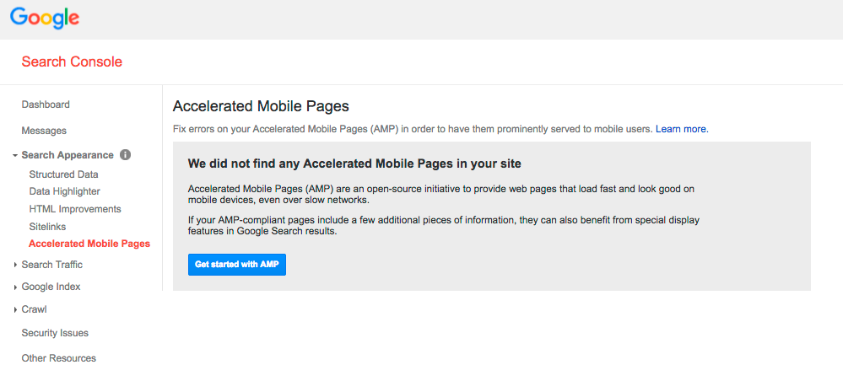
Task: Open Sitelinks settings
Action: 47,227
